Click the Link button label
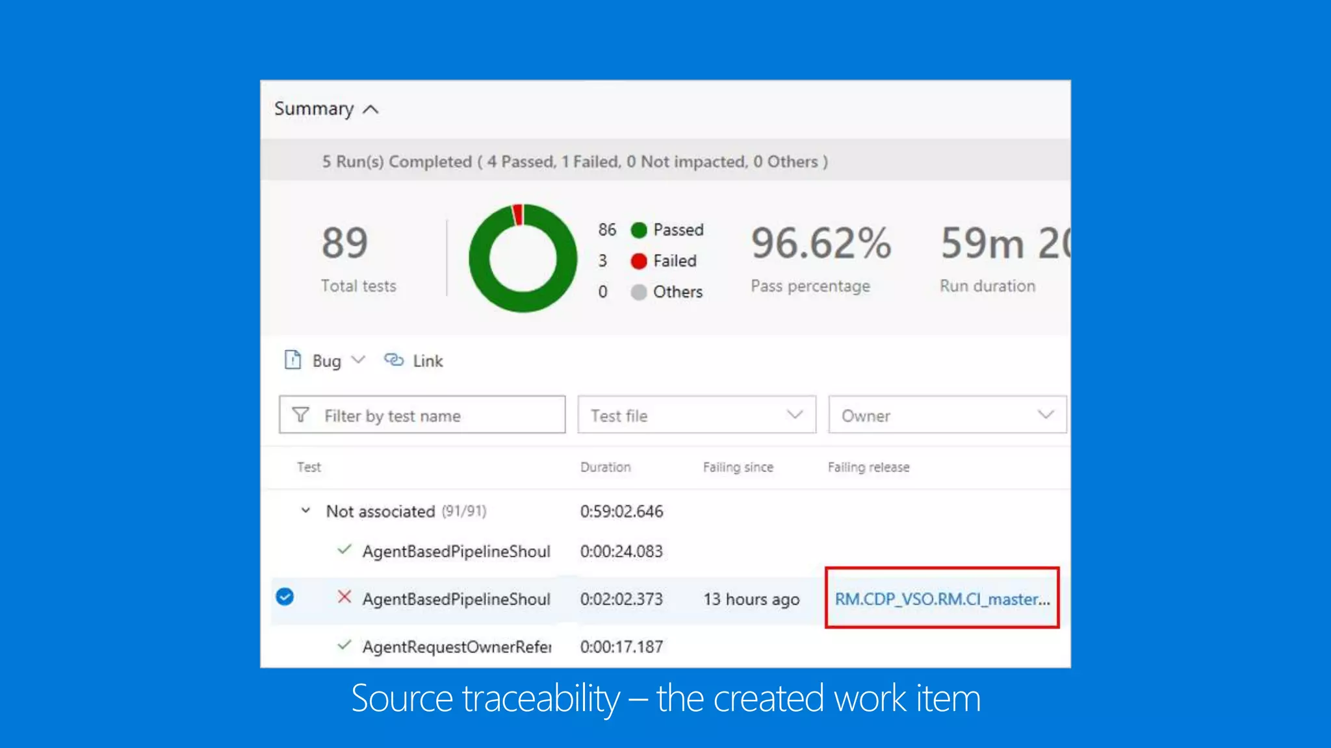The width and height of the screenshot is (1331, 748). tap(428, 361)
